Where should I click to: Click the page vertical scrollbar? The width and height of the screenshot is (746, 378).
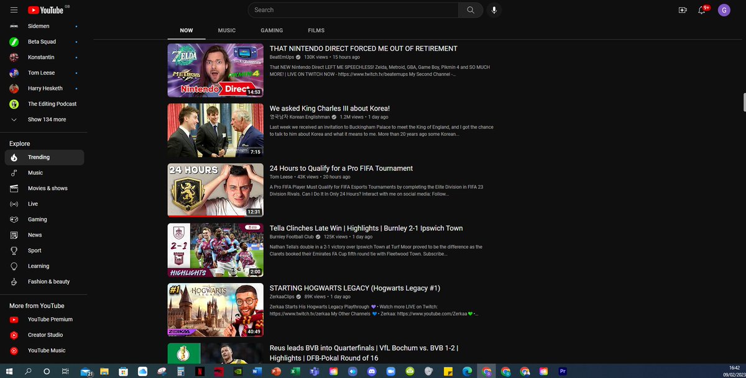[x=744, y=101]
